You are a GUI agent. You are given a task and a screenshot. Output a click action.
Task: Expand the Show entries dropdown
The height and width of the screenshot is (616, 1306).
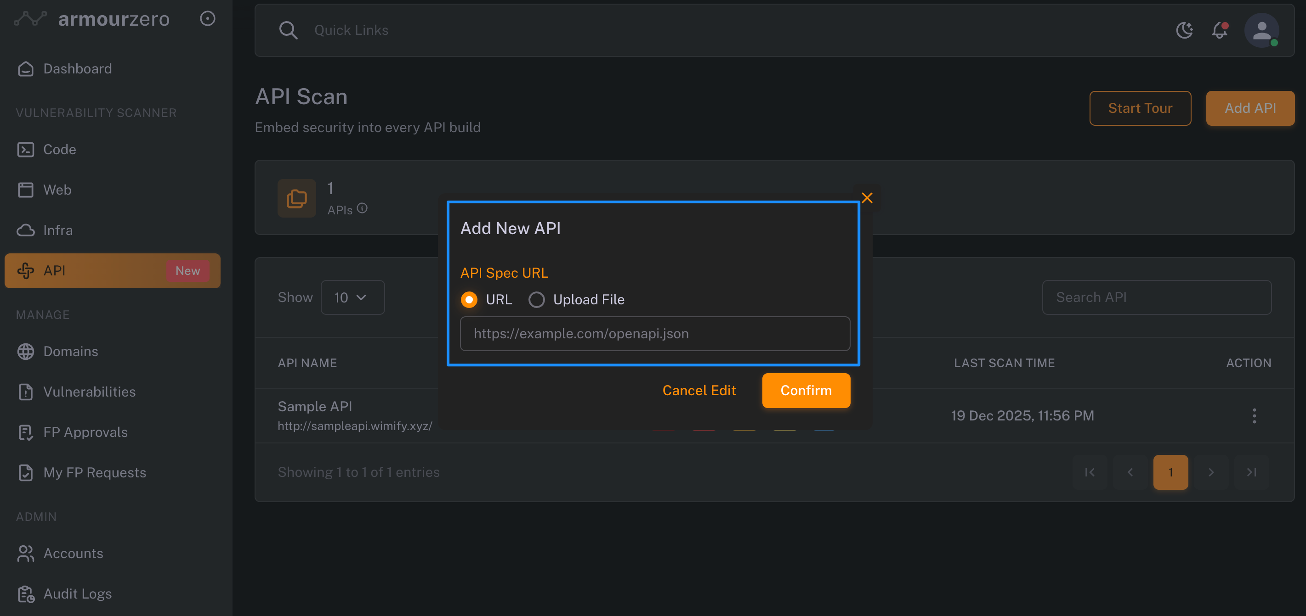(352, 297)
